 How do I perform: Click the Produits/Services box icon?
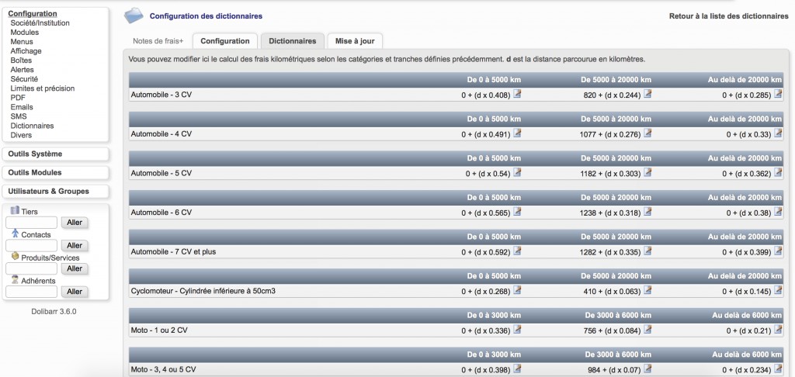(x=16, y=257)
